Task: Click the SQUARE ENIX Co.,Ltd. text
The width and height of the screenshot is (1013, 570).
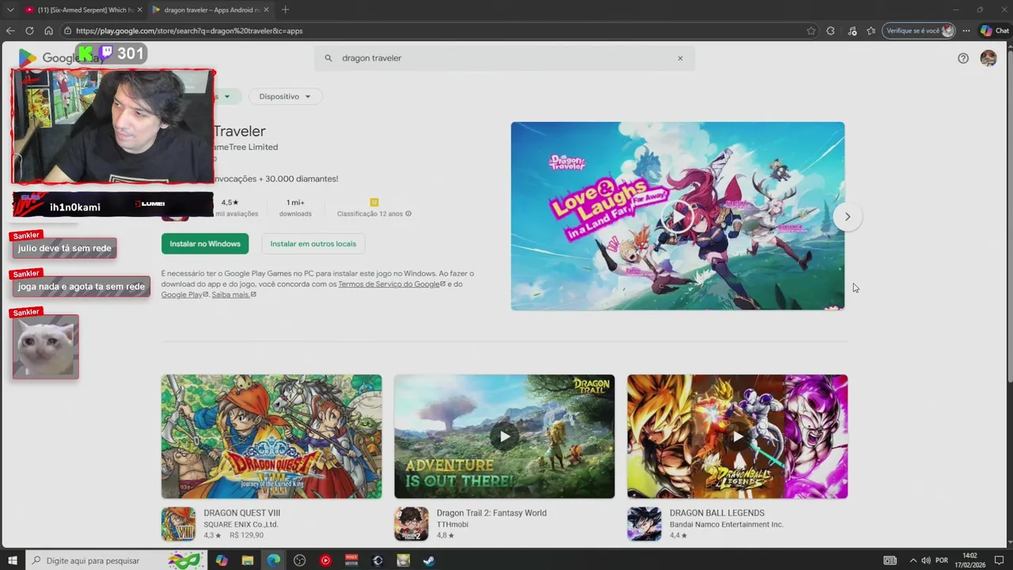Action: (241, 524)
